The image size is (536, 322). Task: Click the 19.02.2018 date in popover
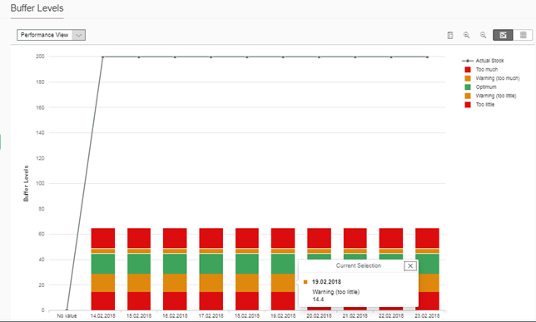click(326, 282)
